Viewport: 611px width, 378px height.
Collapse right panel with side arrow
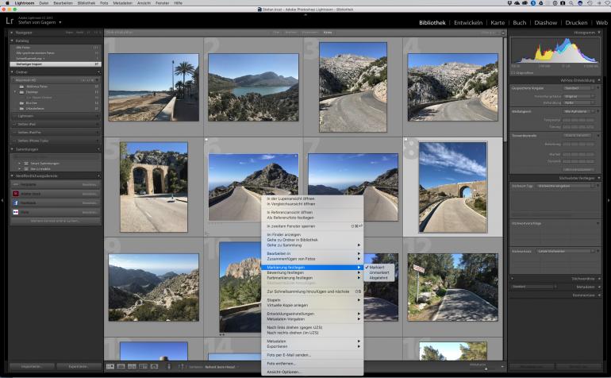pos(609,200)
